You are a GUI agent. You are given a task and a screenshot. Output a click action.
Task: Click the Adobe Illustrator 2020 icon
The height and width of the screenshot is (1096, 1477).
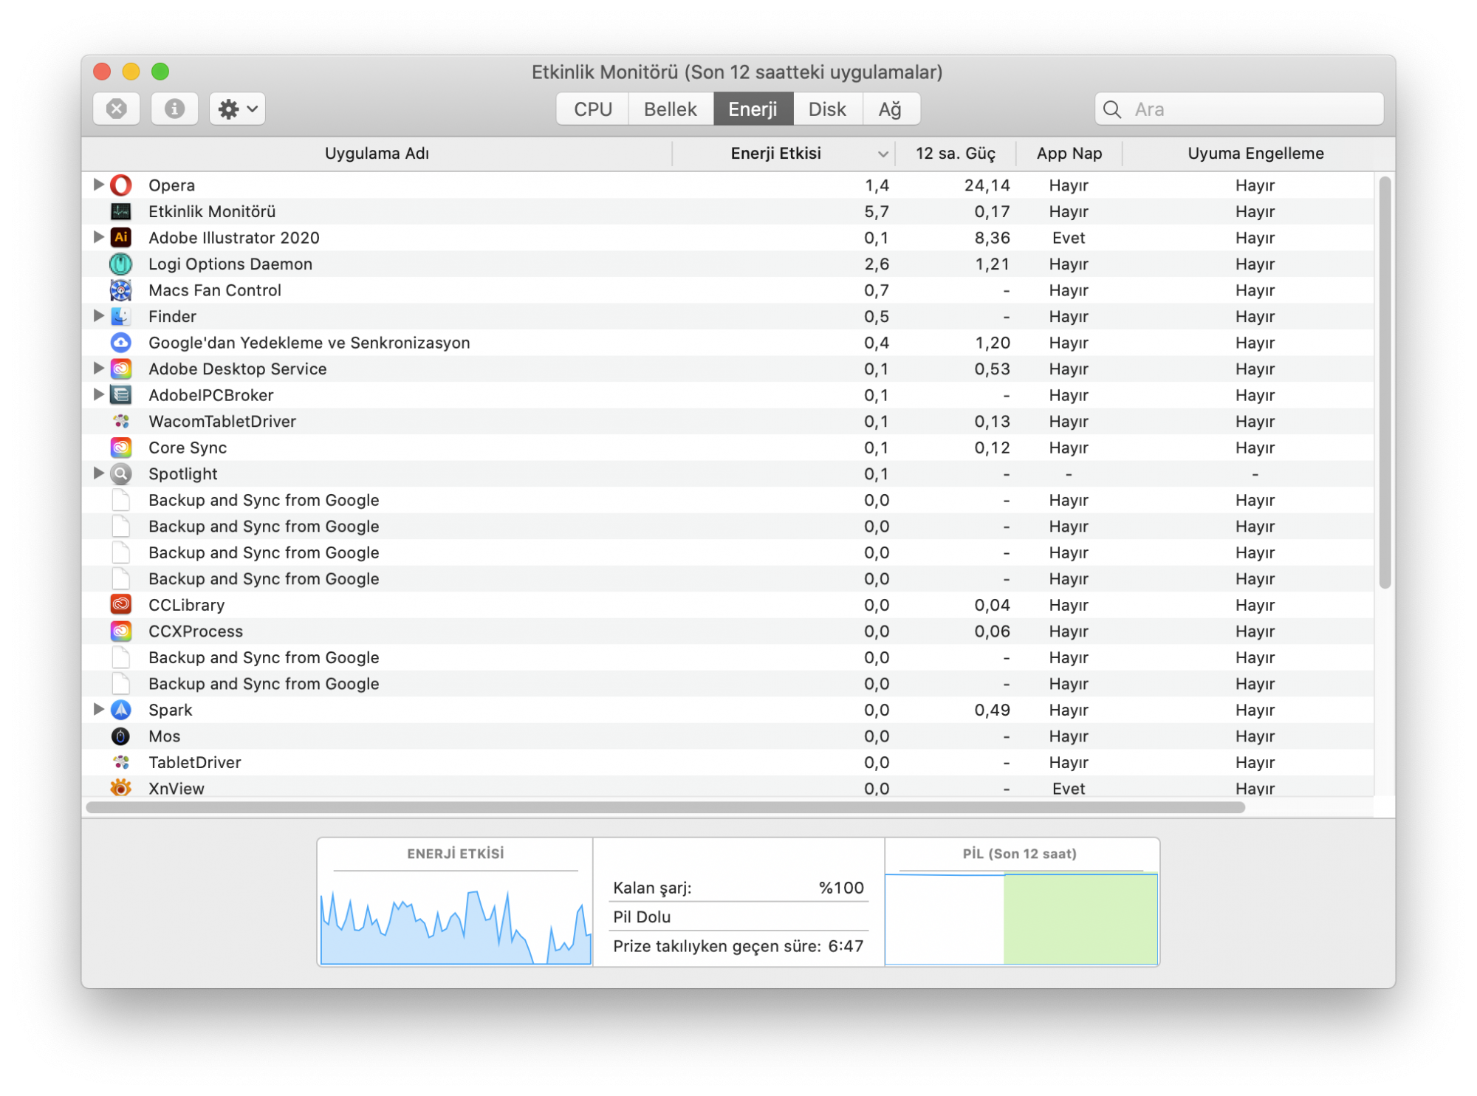pos(121,238)
